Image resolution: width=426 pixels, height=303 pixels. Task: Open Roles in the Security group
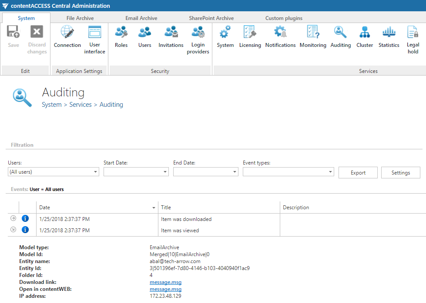(x=121, y=37)
